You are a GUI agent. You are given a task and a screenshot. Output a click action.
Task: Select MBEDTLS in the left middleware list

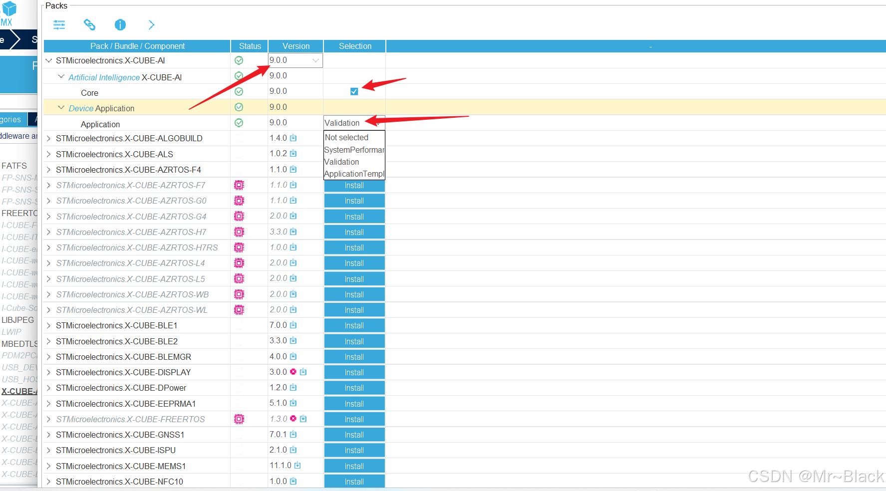click(19, 344)
